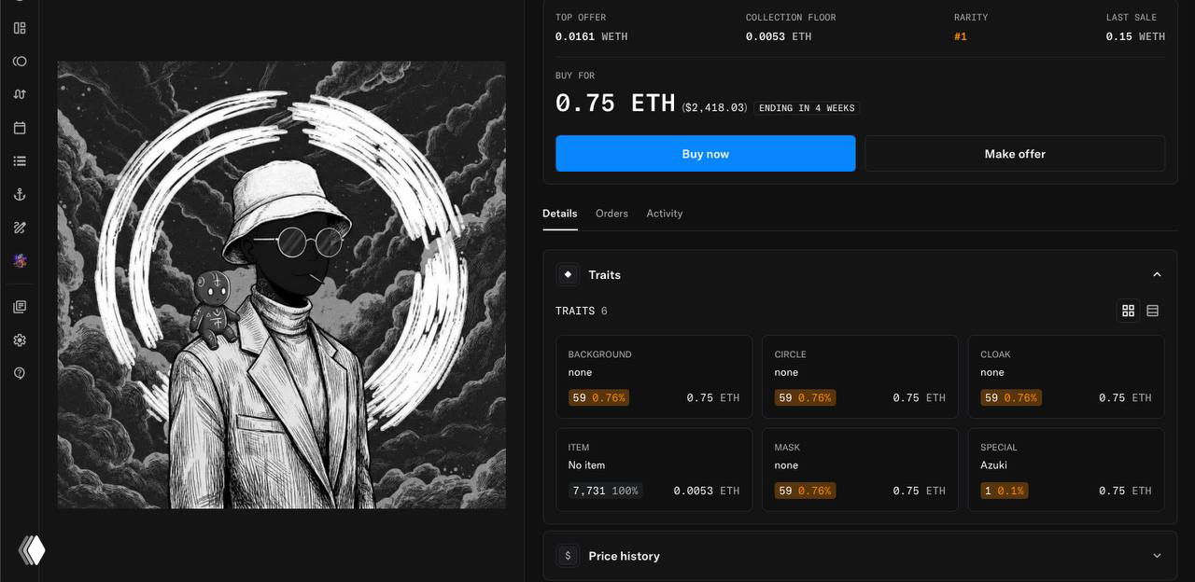This screenshot has width=1195, height=582.
Task: Click the Make offer button
Action: [x=1015, y=154]
